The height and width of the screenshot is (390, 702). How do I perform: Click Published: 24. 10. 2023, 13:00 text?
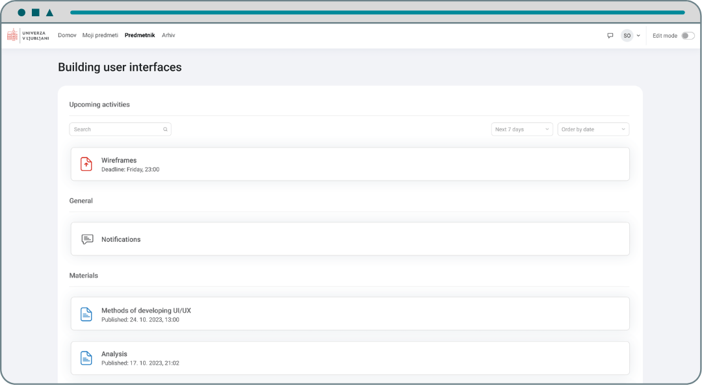(140, 320)
